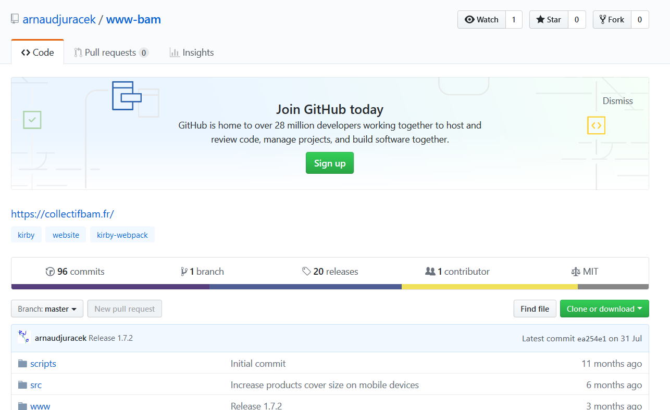View stargazers count 0
Screen dimensions: 670x410
(577, 20)
